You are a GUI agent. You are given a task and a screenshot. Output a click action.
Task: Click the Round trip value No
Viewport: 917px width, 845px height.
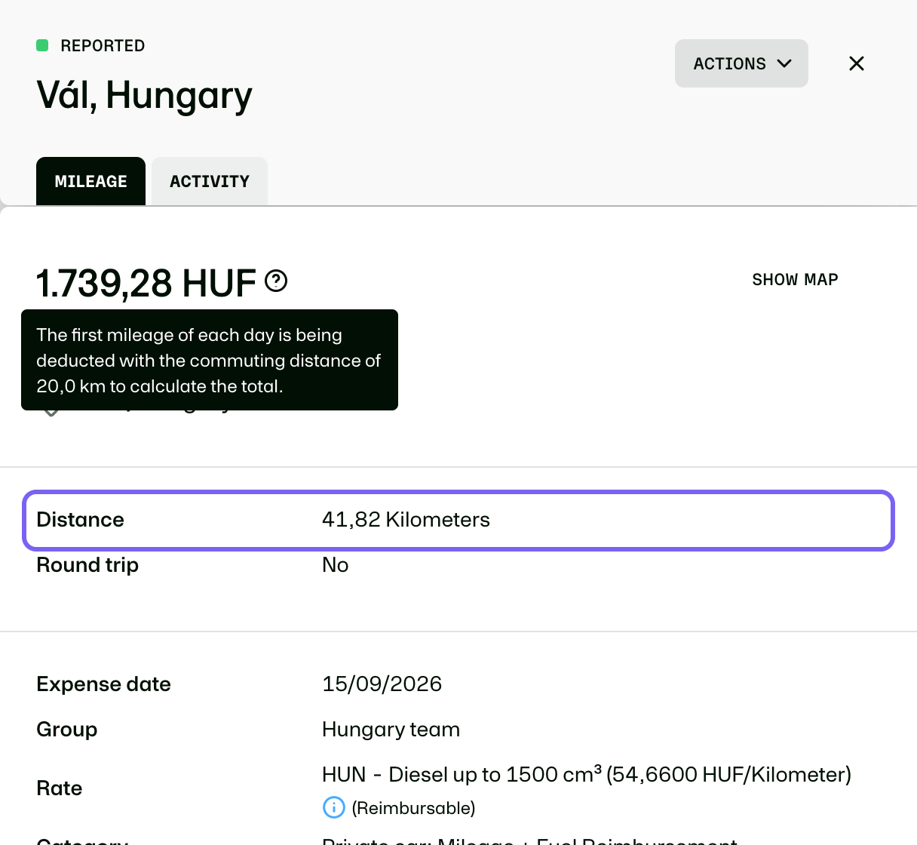(335, 565)
